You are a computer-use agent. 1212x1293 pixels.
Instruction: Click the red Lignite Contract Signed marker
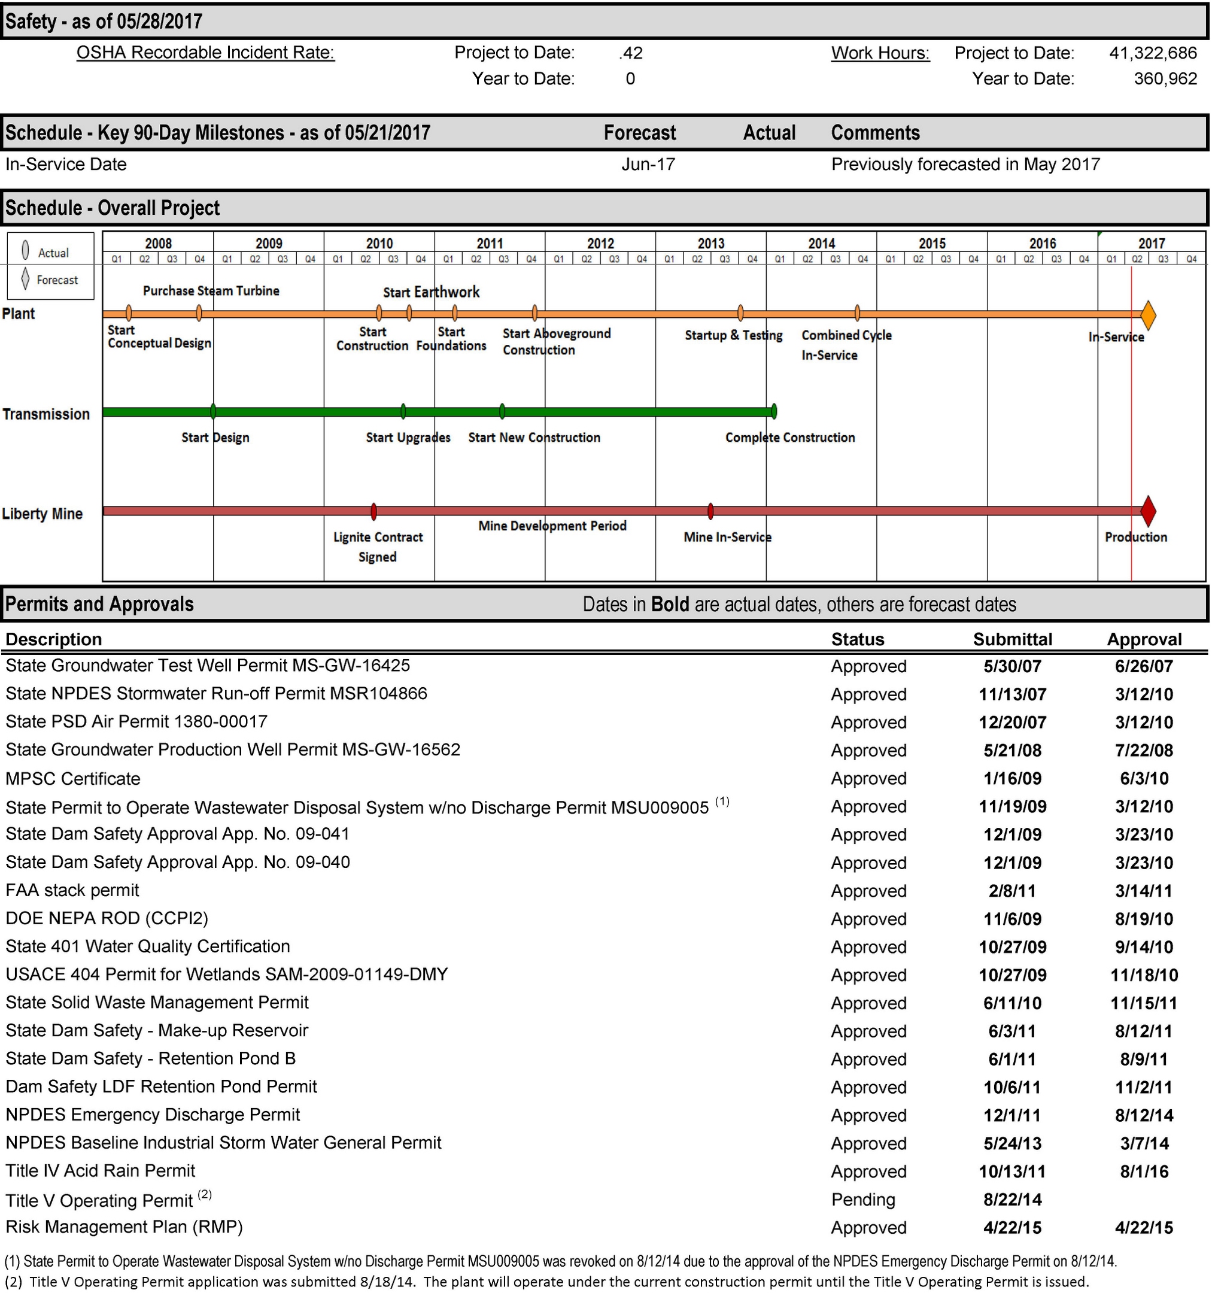tap(374, 511)
